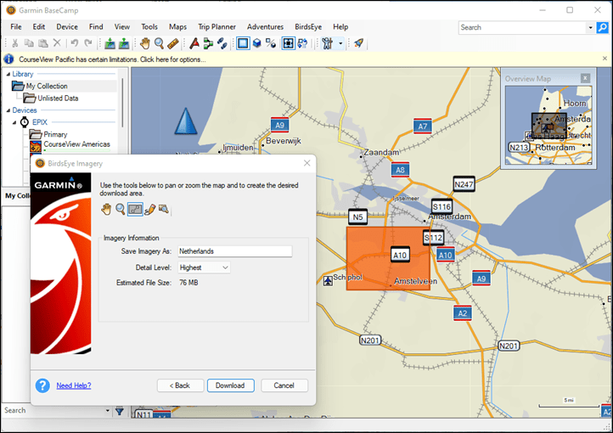Open the BirdsEye menu

click(308, 26)
